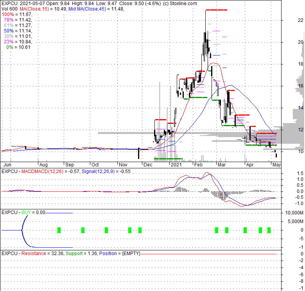This screenshot has width=305, height=291.
Task: Click the 78% = 11.42 level label
Action: [x=18, y=20]
